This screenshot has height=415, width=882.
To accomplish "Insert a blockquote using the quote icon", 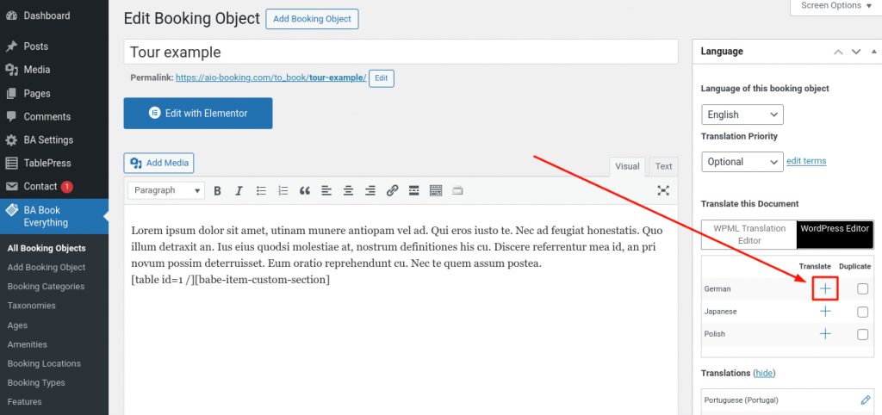I will pos(304,190).
